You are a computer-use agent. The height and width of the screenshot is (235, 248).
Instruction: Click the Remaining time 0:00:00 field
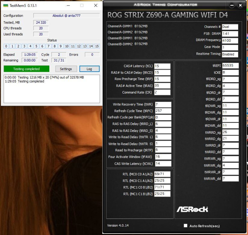pos(30,60)
